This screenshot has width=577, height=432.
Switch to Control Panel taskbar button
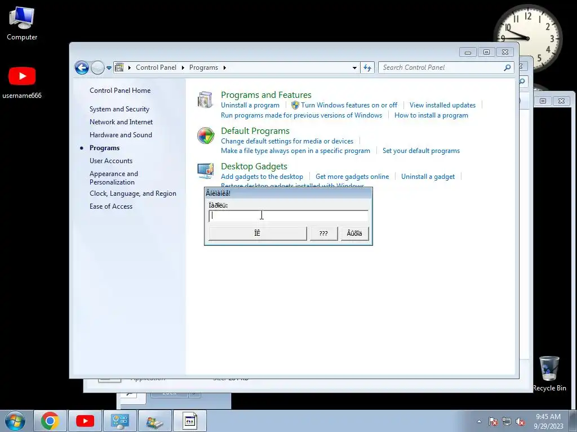119,421
